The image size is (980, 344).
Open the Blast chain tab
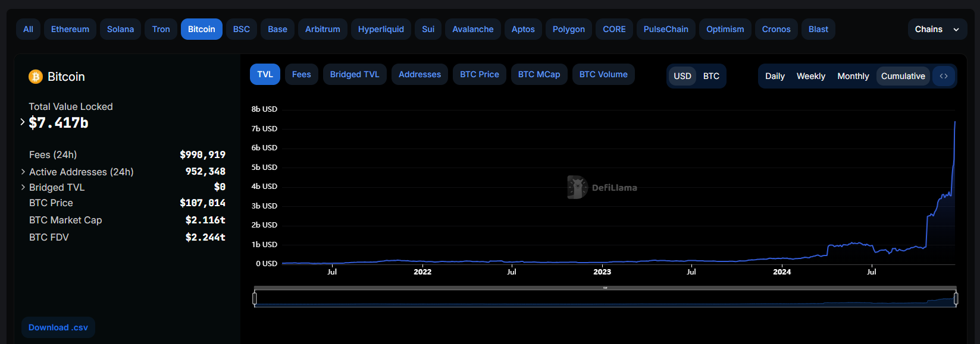(818, 29)
